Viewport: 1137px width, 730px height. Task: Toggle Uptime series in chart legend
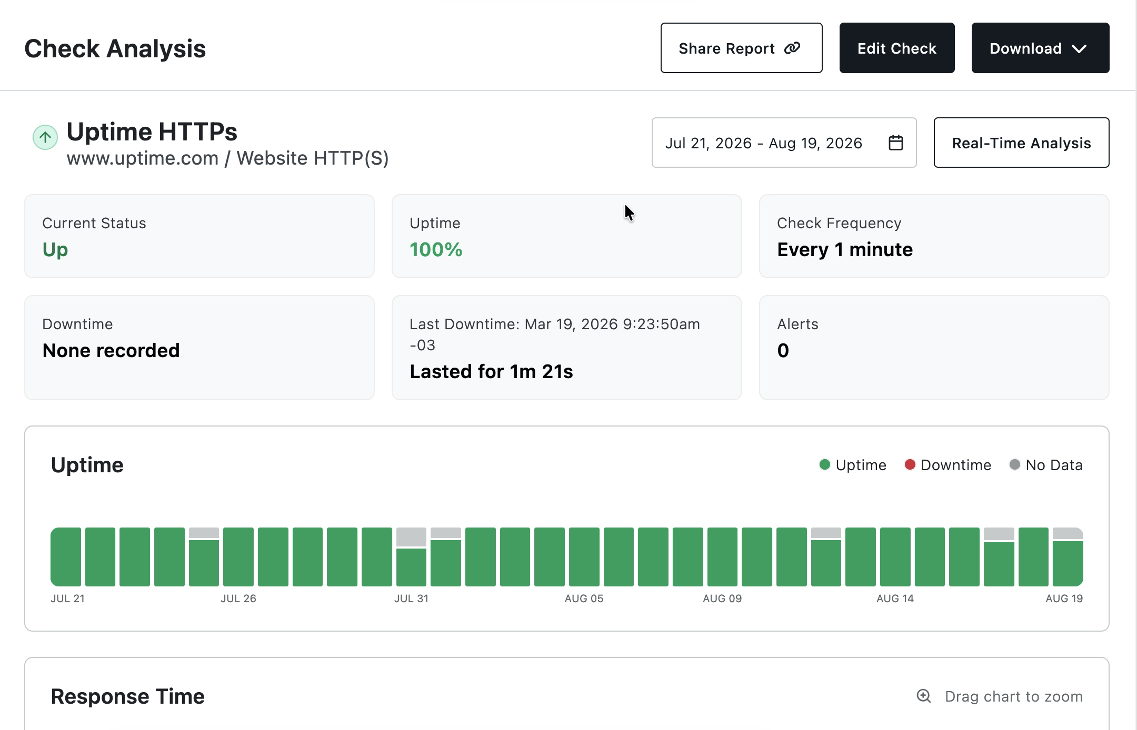(853, 465)
